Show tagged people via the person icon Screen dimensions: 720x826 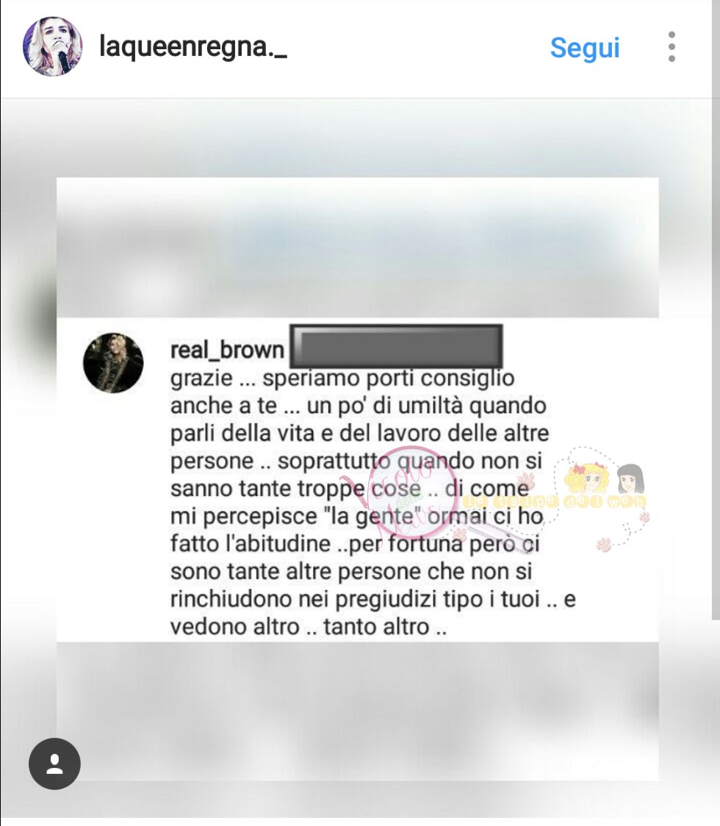coord(55,764)
